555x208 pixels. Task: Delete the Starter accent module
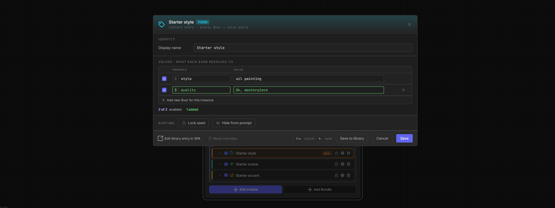(348, 175)
